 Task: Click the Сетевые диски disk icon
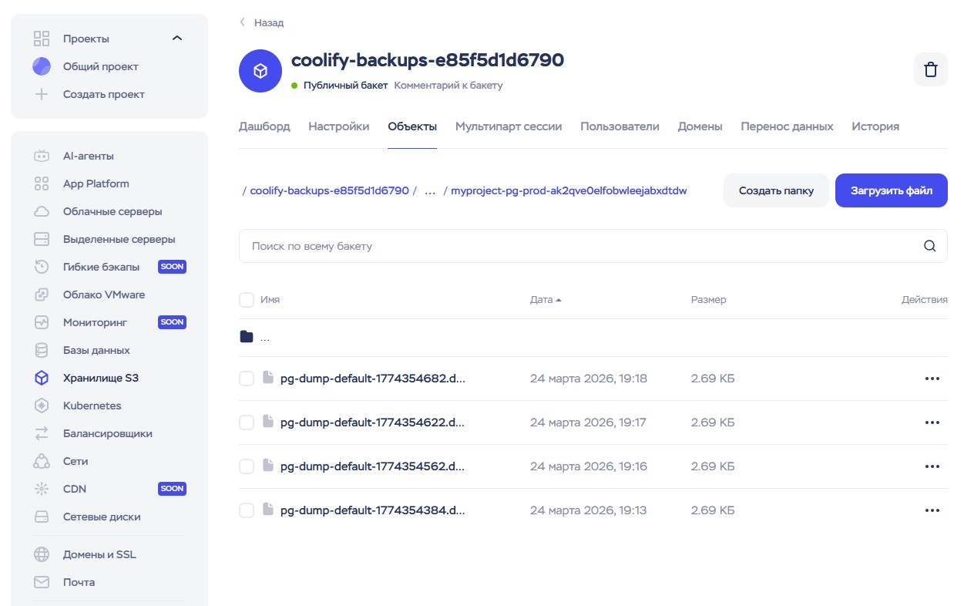(42, 517)
